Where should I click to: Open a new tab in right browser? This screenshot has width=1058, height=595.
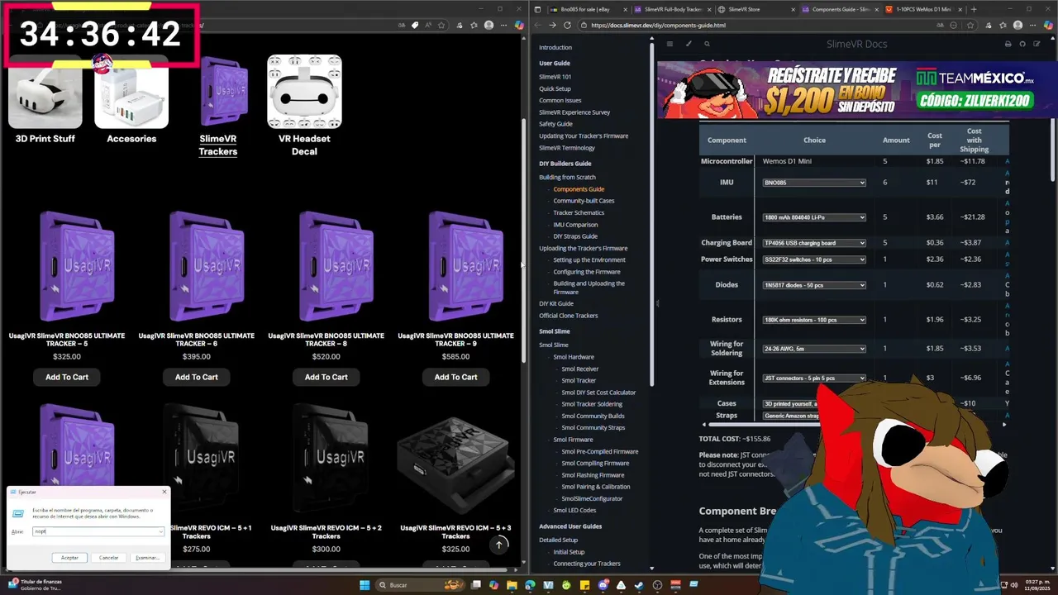(x=974, y=9)
